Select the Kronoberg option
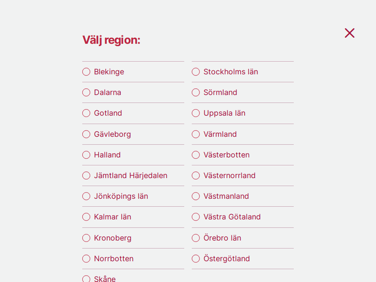The height and width of the screenshot is (282, 376). click(86, 238)
